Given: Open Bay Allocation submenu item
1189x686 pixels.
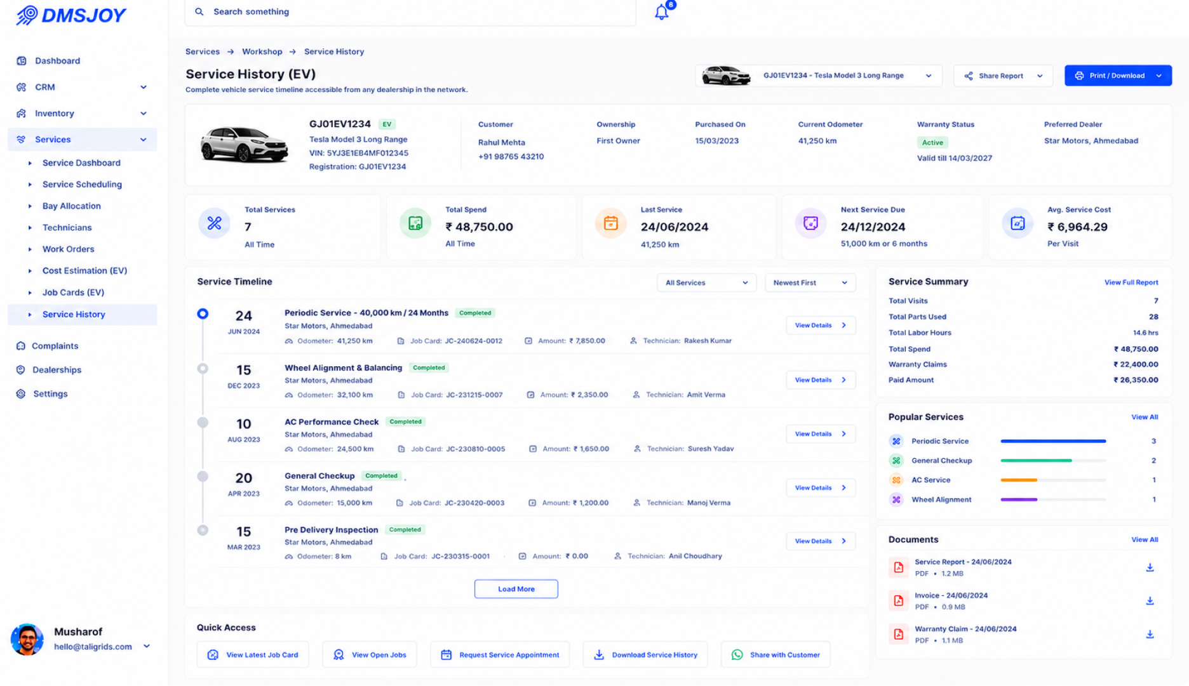Looking at the screenshot, I should pyautogui.click(x=72, y=206).
